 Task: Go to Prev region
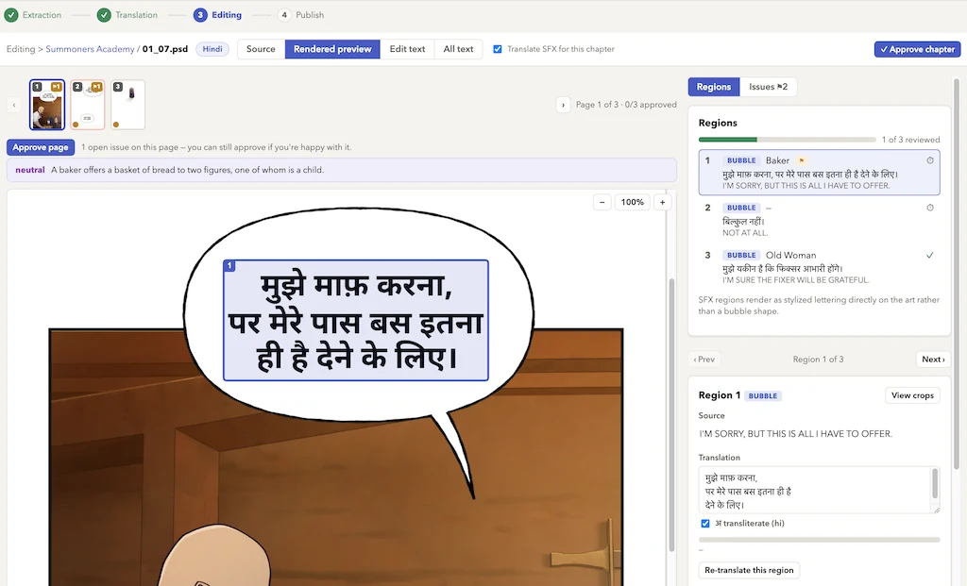704,360
